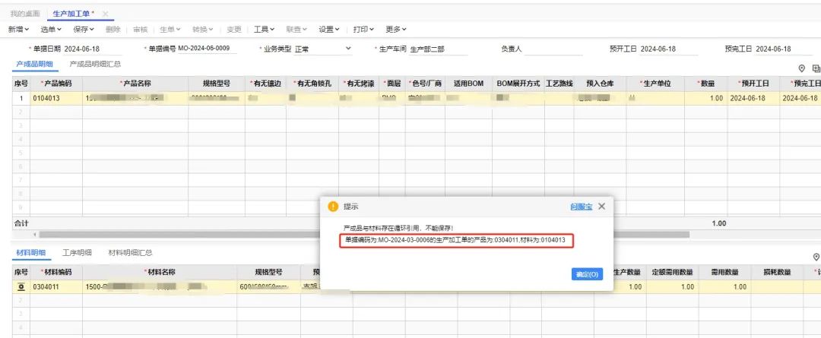This screenshot has width=821, height=338.
Task: Close the 生产加工单 tab using its X
Action: (105, 14)
